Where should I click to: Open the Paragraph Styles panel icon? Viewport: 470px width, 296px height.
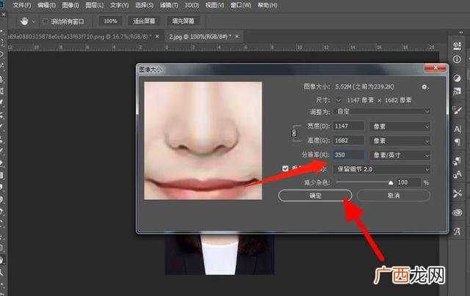[457, 161]
